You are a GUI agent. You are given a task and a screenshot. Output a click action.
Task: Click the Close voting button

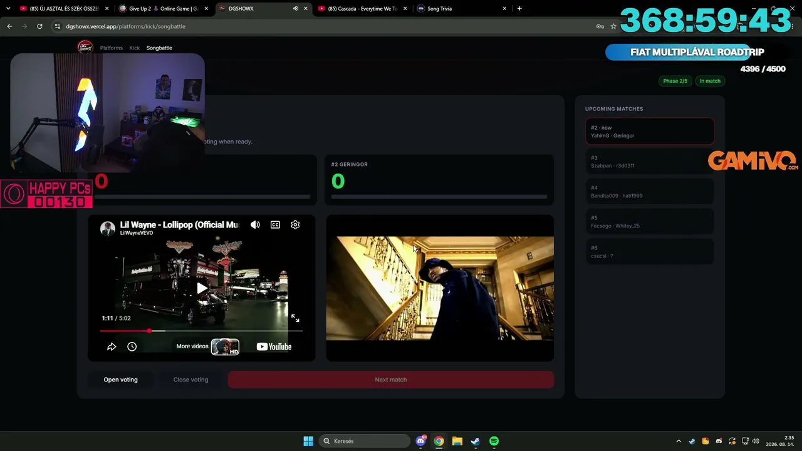(x=190, y=380)
